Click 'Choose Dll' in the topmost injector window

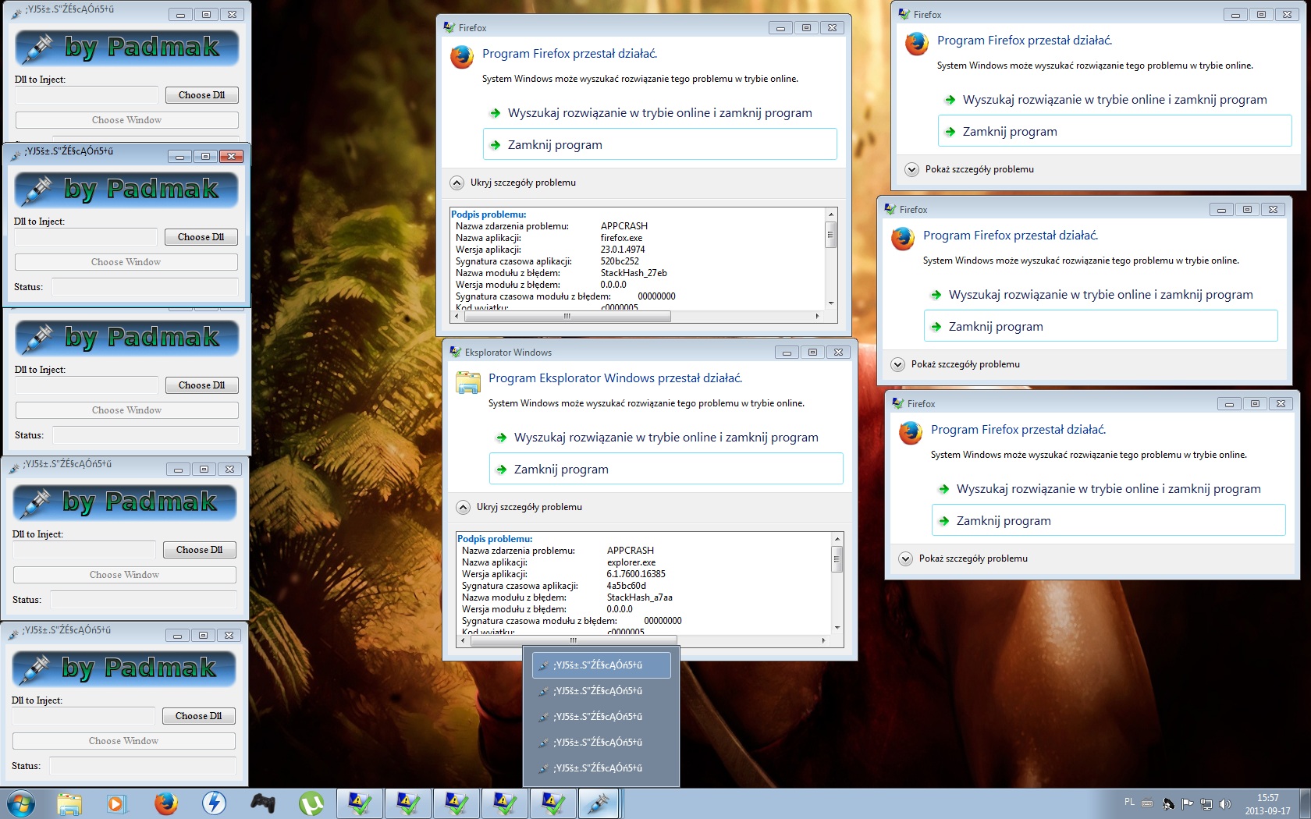click(202, 95)
